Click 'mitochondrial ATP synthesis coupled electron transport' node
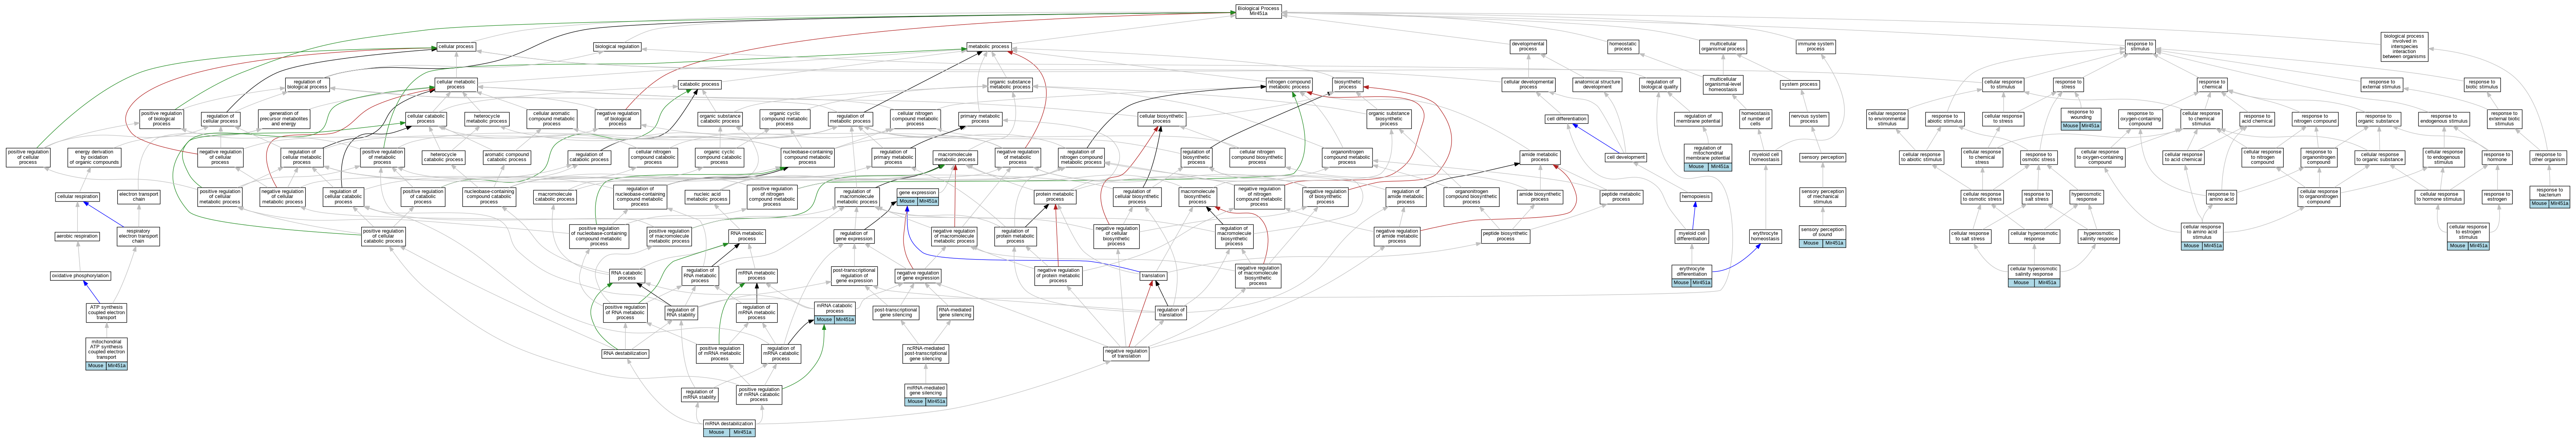The image size is (2576, 441). (x=106, y=353)
